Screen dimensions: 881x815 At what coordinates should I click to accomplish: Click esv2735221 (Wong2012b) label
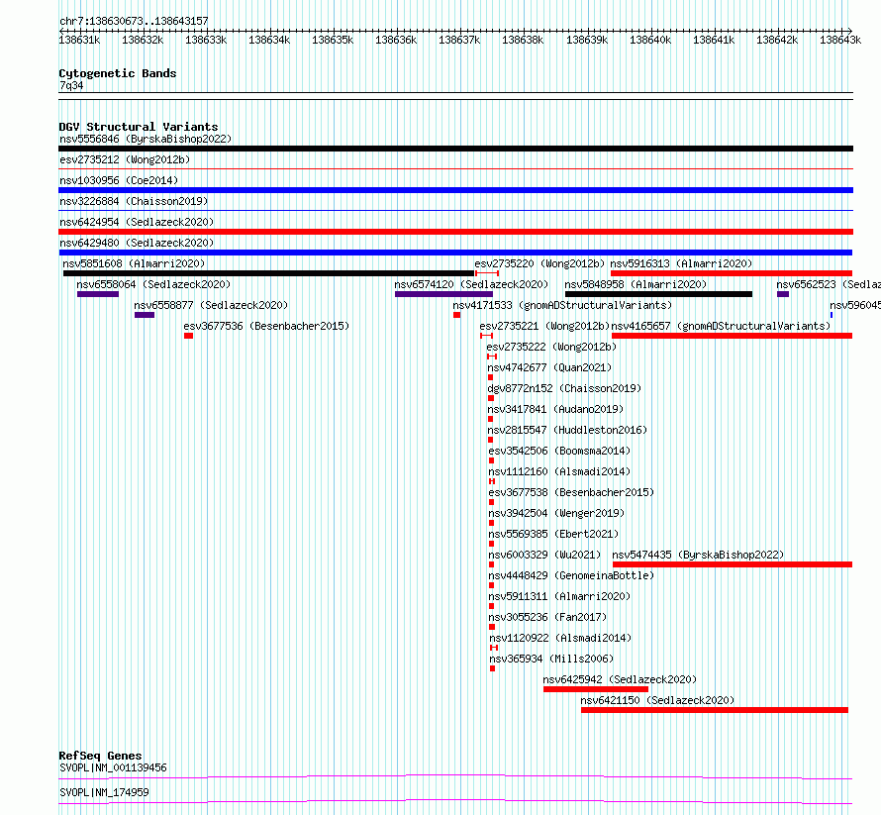point(544,326)
